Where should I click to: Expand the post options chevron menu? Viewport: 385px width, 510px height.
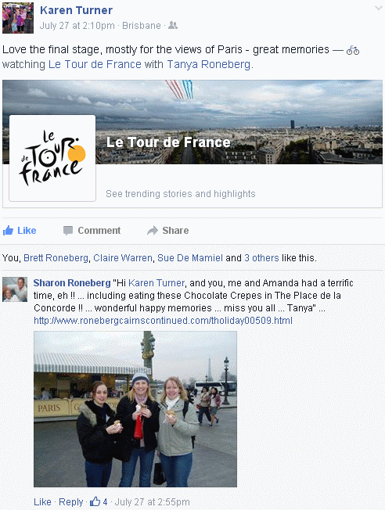(x=379, y=8)
